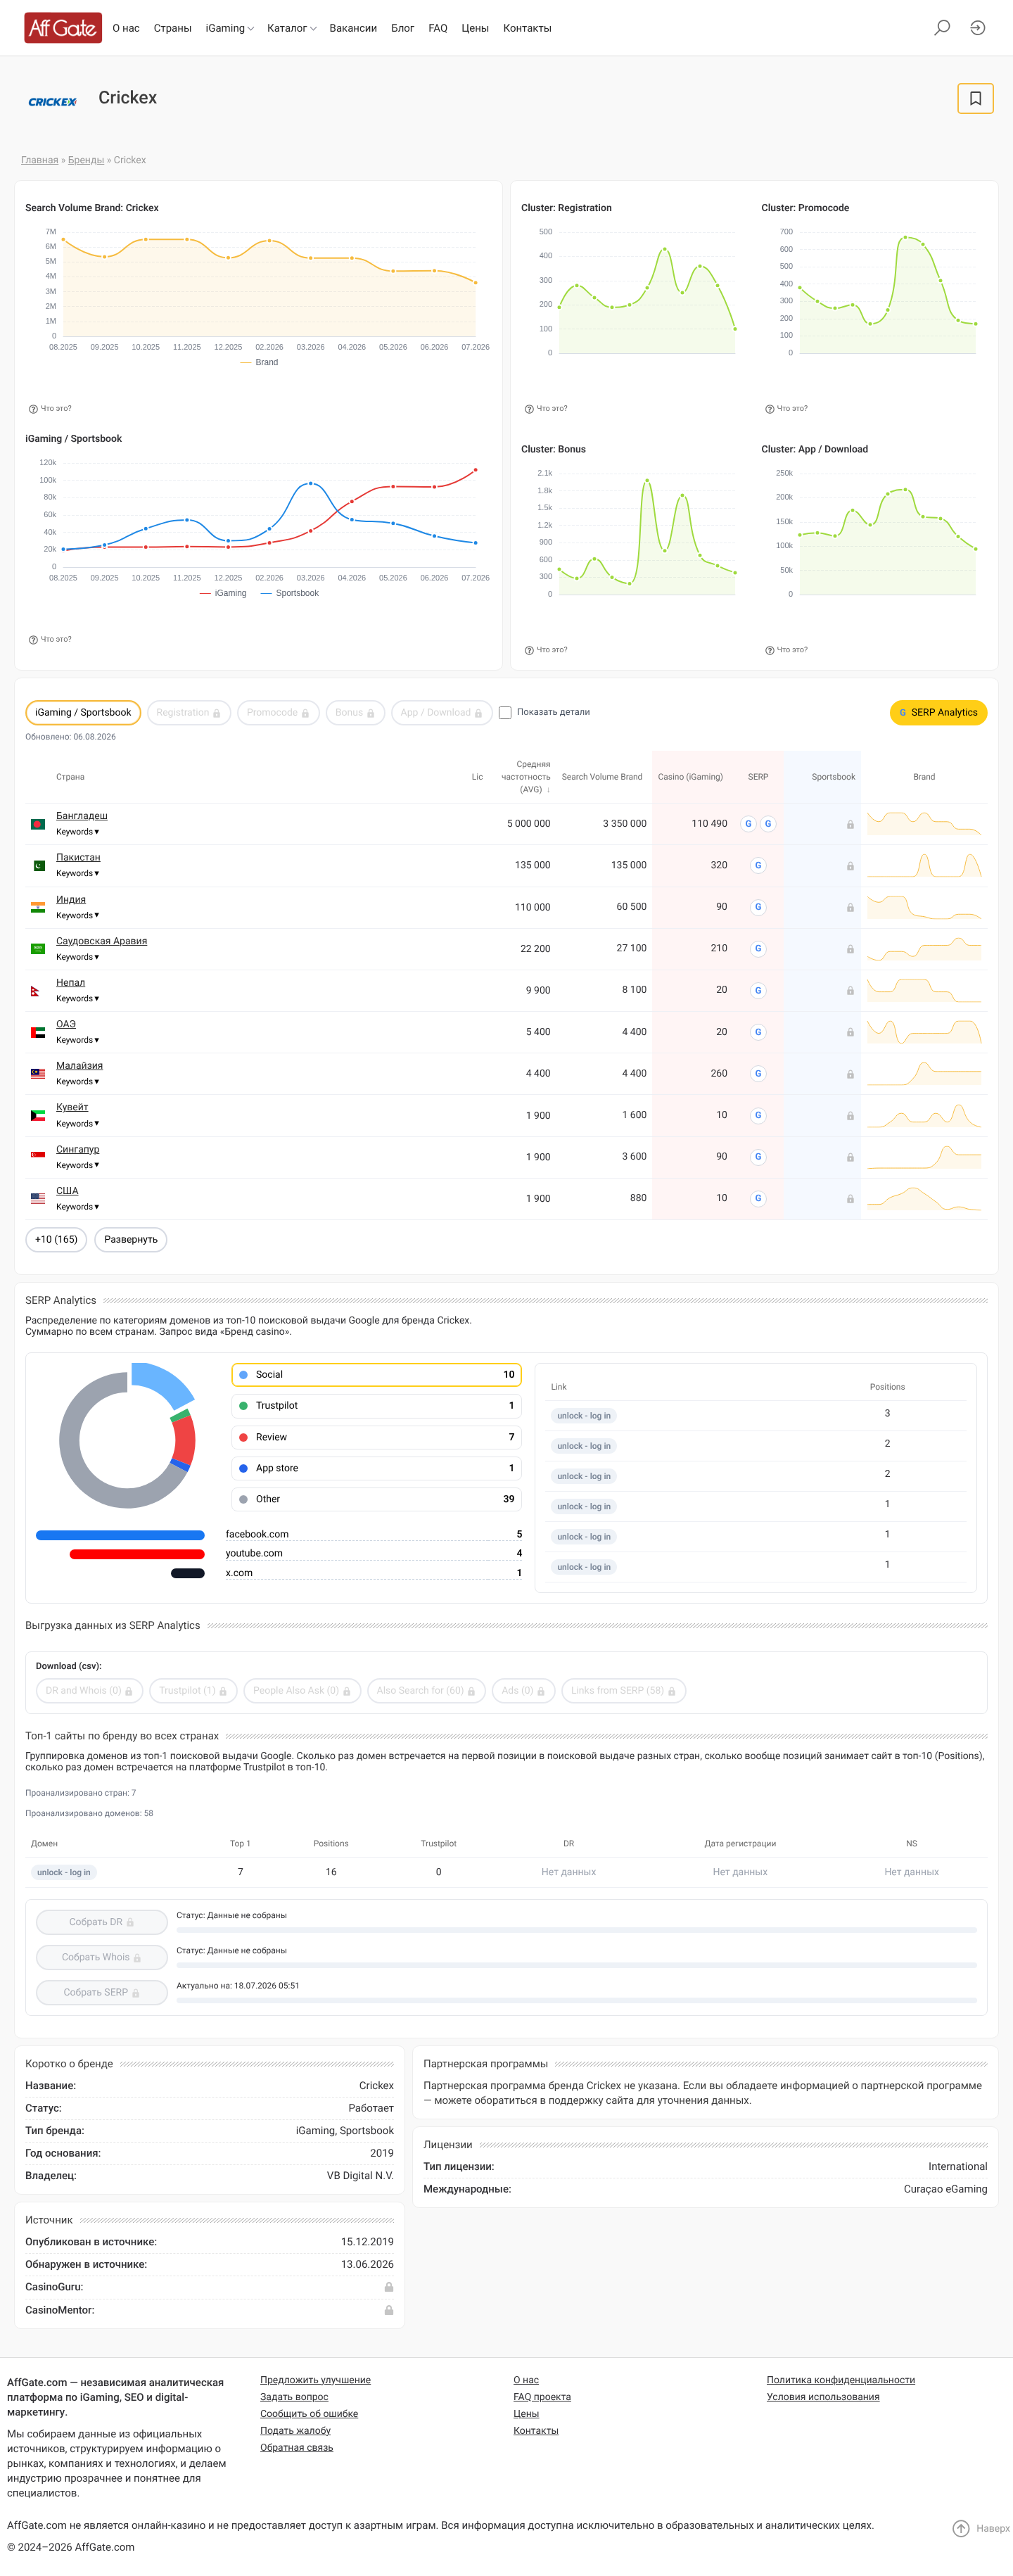Click the 'Собрать DR' button
Screen dimensions: 1013x2576
[x=102, y=1922]
